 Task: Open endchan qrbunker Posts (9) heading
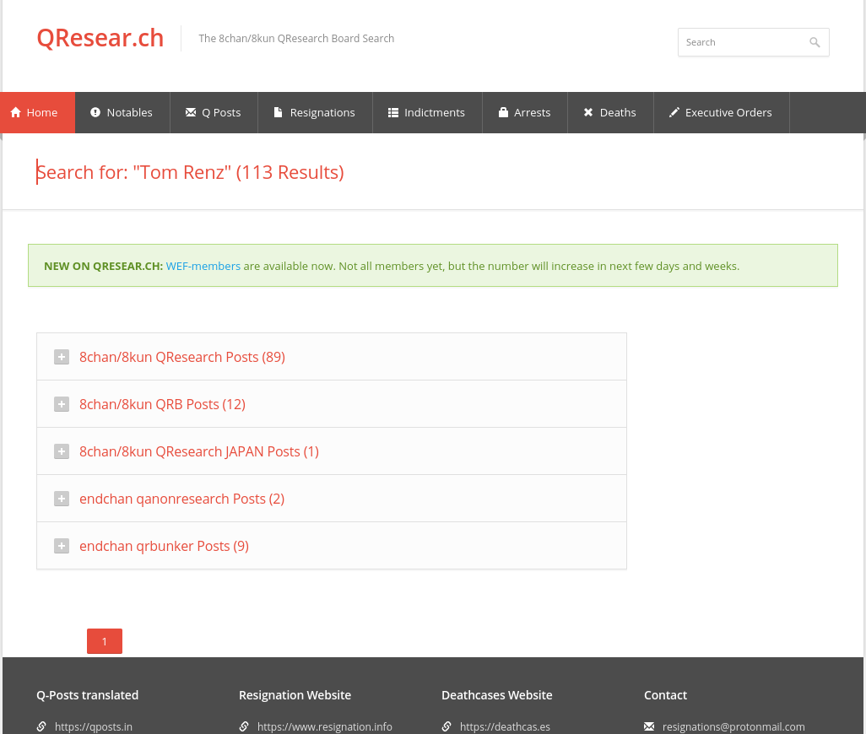(164, 547)
